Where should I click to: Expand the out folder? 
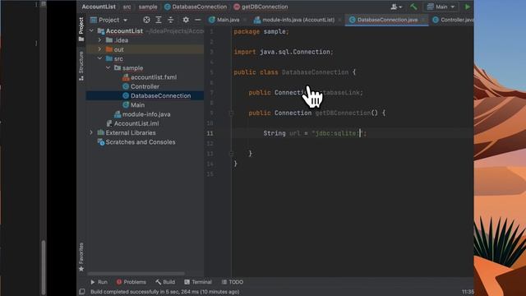[x=99, y=49]
